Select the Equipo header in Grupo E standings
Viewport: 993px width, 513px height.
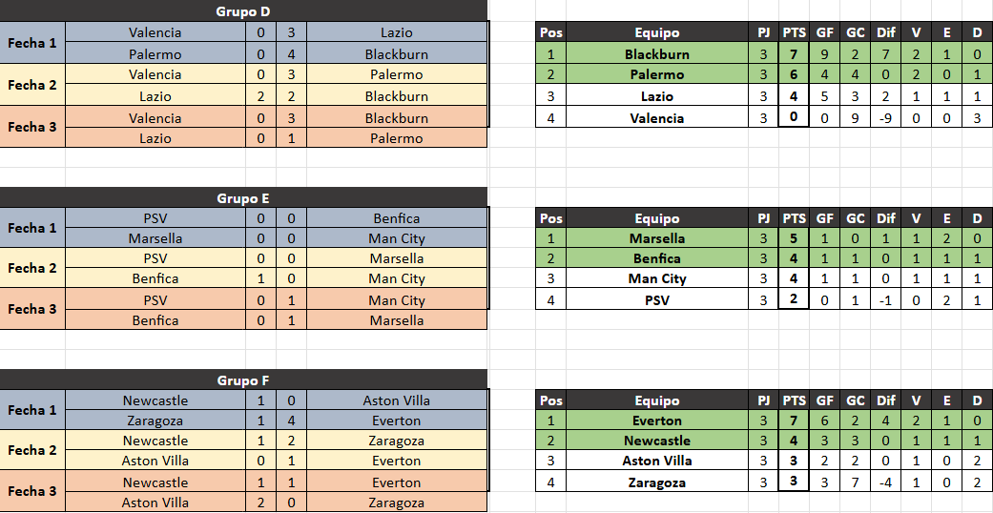656,218
